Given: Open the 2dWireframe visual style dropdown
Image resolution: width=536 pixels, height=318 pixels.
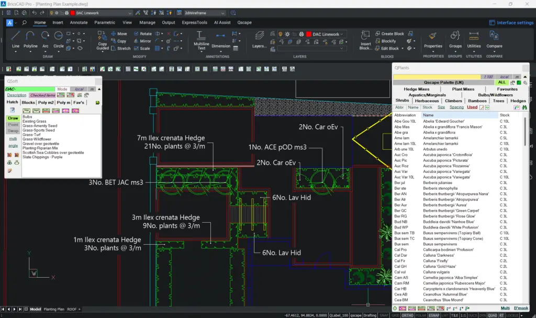Looking at the screenshot, I should click(x=222, y=13).
